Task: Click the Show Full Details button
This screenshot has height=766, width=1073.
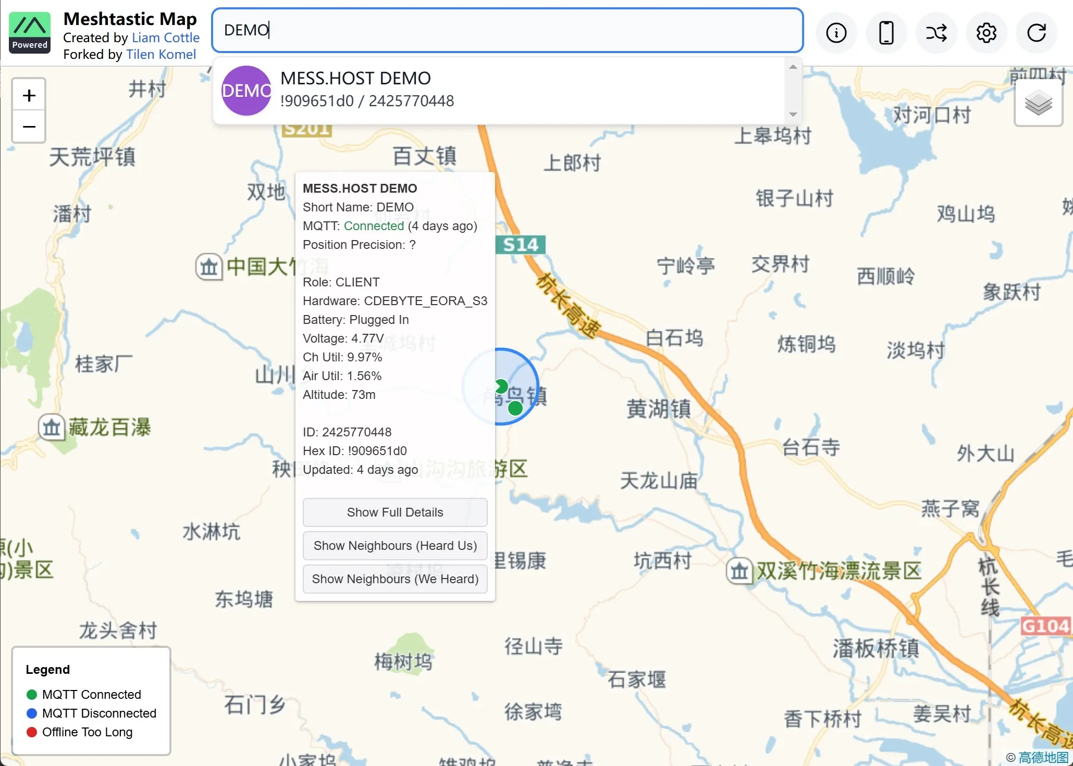Action: tap(394, 512)
